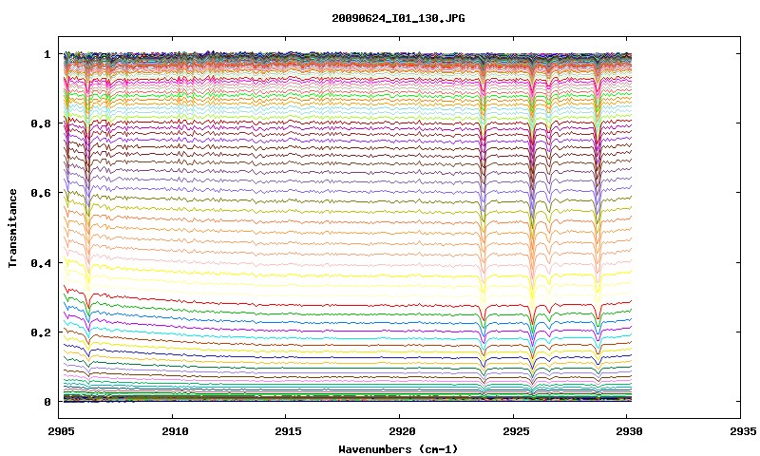
Task: Click the x-axis tick label 2920
Action: point(402,431)
